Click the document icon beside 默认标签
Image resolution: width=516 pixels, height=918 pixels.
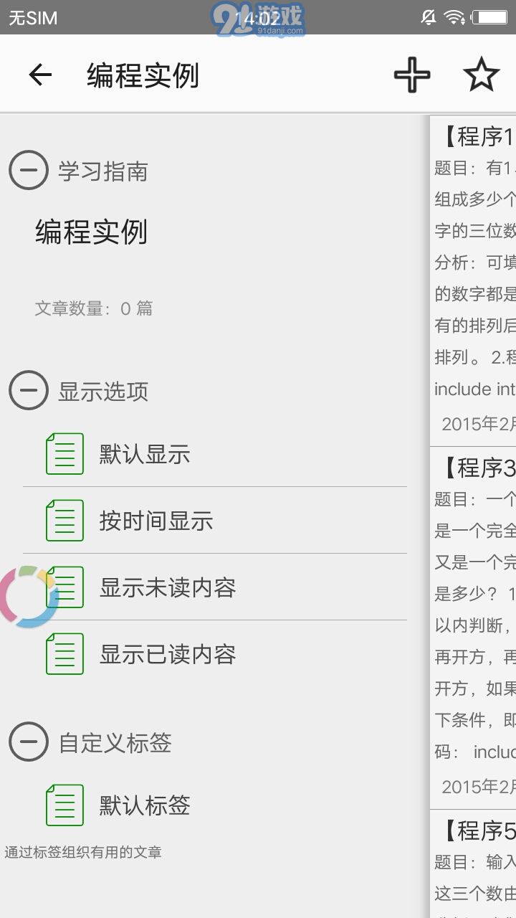(64, 805)
